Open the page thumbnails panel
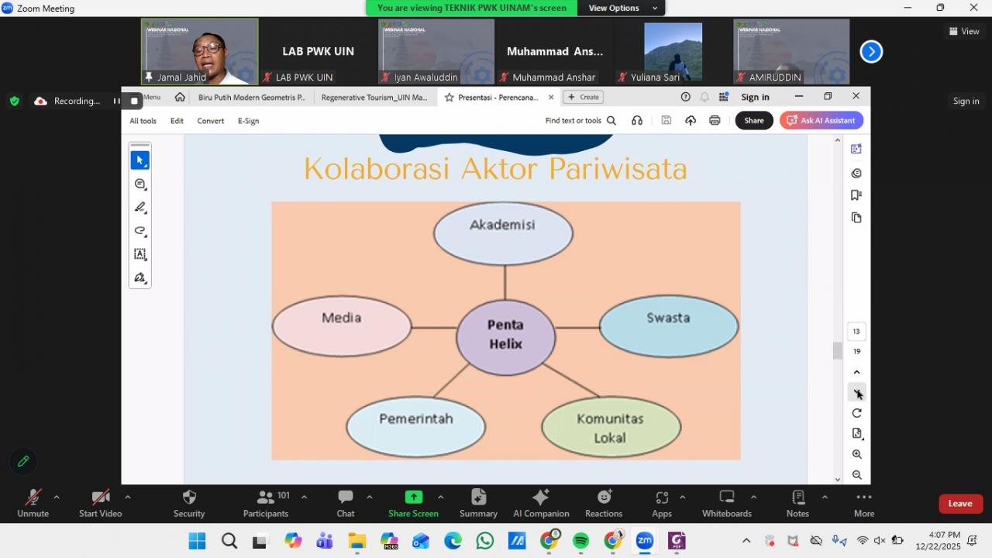Screen dimensions: 992x558 pyautogui.click(x=856, y=217)
